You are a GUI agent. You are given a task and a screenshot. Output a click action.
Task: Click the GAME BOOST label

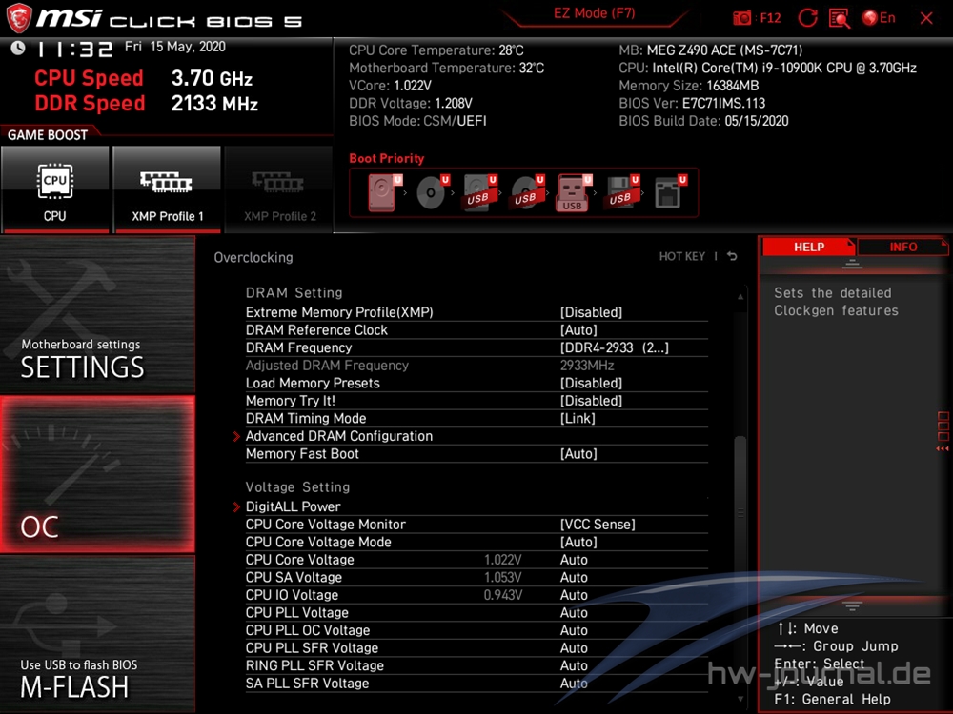[48, 135]
